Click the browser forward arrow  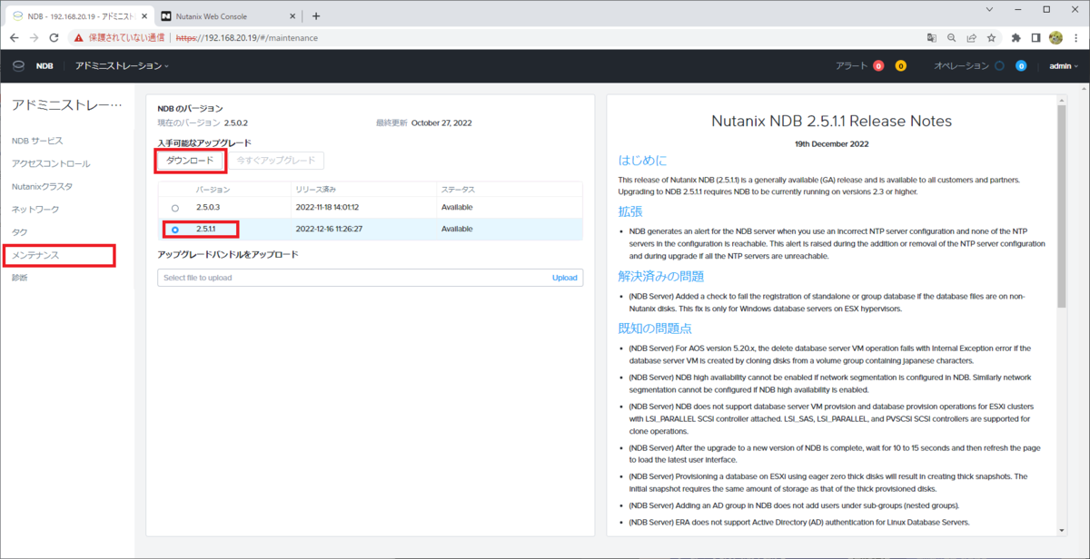[35, 38]
